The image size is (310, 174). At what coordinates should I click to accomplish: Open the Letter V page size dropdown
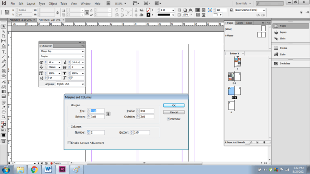(x=243, y=53)
